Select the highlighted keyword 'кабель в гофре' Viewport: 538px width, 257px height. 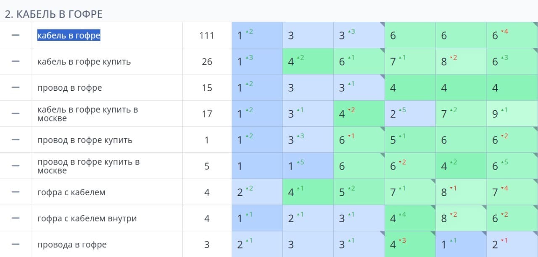point(69,35)
